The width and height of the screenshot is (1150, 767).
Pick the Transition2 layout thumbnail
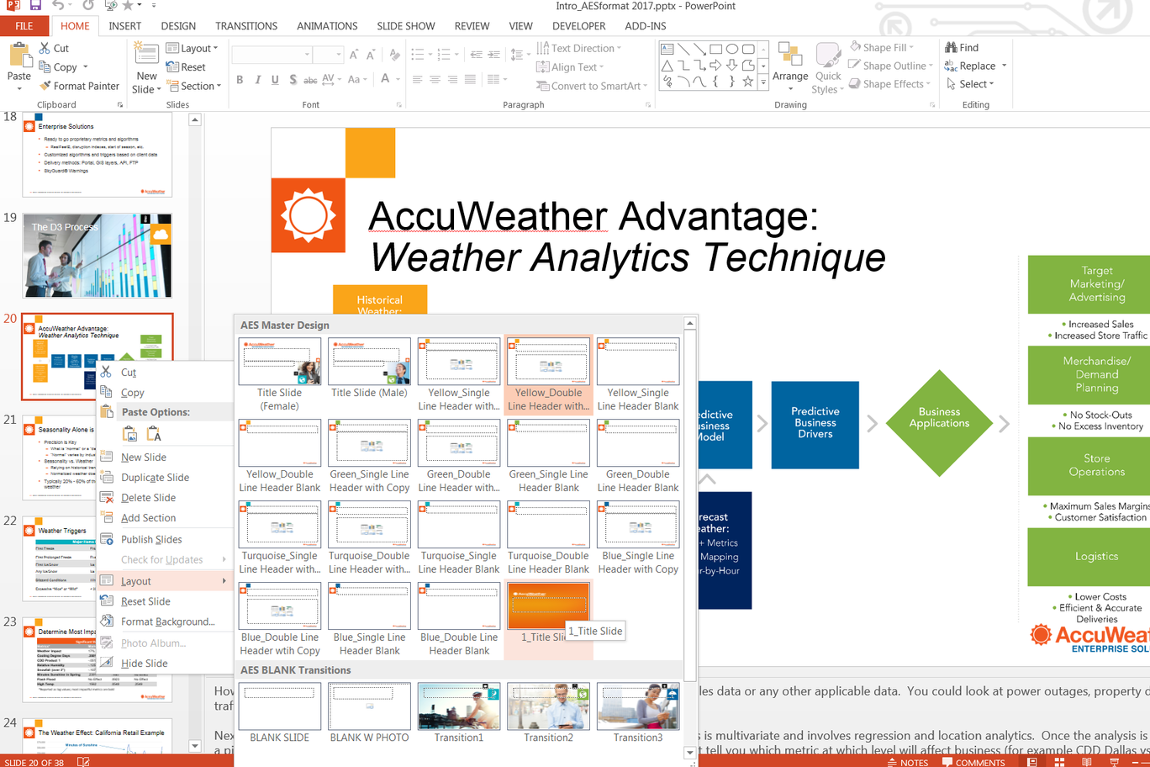pos(548,713)
